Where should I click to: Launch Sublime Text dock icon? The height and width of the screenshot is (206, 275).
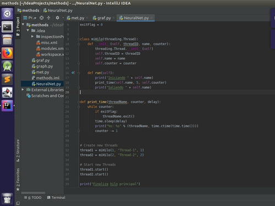click(7, 80)
